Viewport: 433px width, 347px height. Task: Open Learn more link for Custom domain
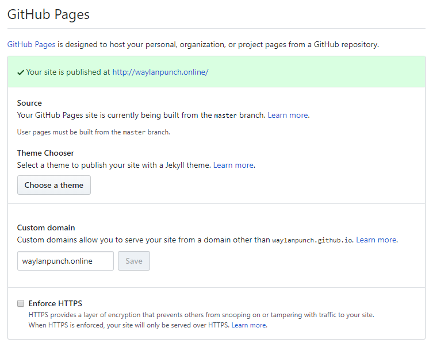377,240
